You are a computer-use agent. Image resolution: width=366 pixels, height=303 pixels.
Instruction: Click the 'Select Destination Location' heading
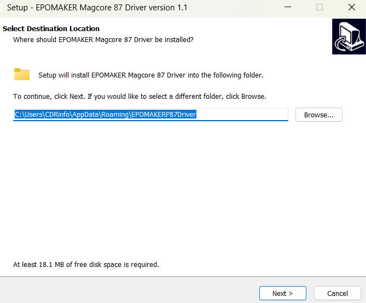(x=51, y=28)
